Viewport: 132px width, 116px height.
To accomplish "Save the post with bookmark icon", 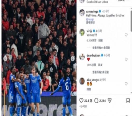I will pos(128,100).
